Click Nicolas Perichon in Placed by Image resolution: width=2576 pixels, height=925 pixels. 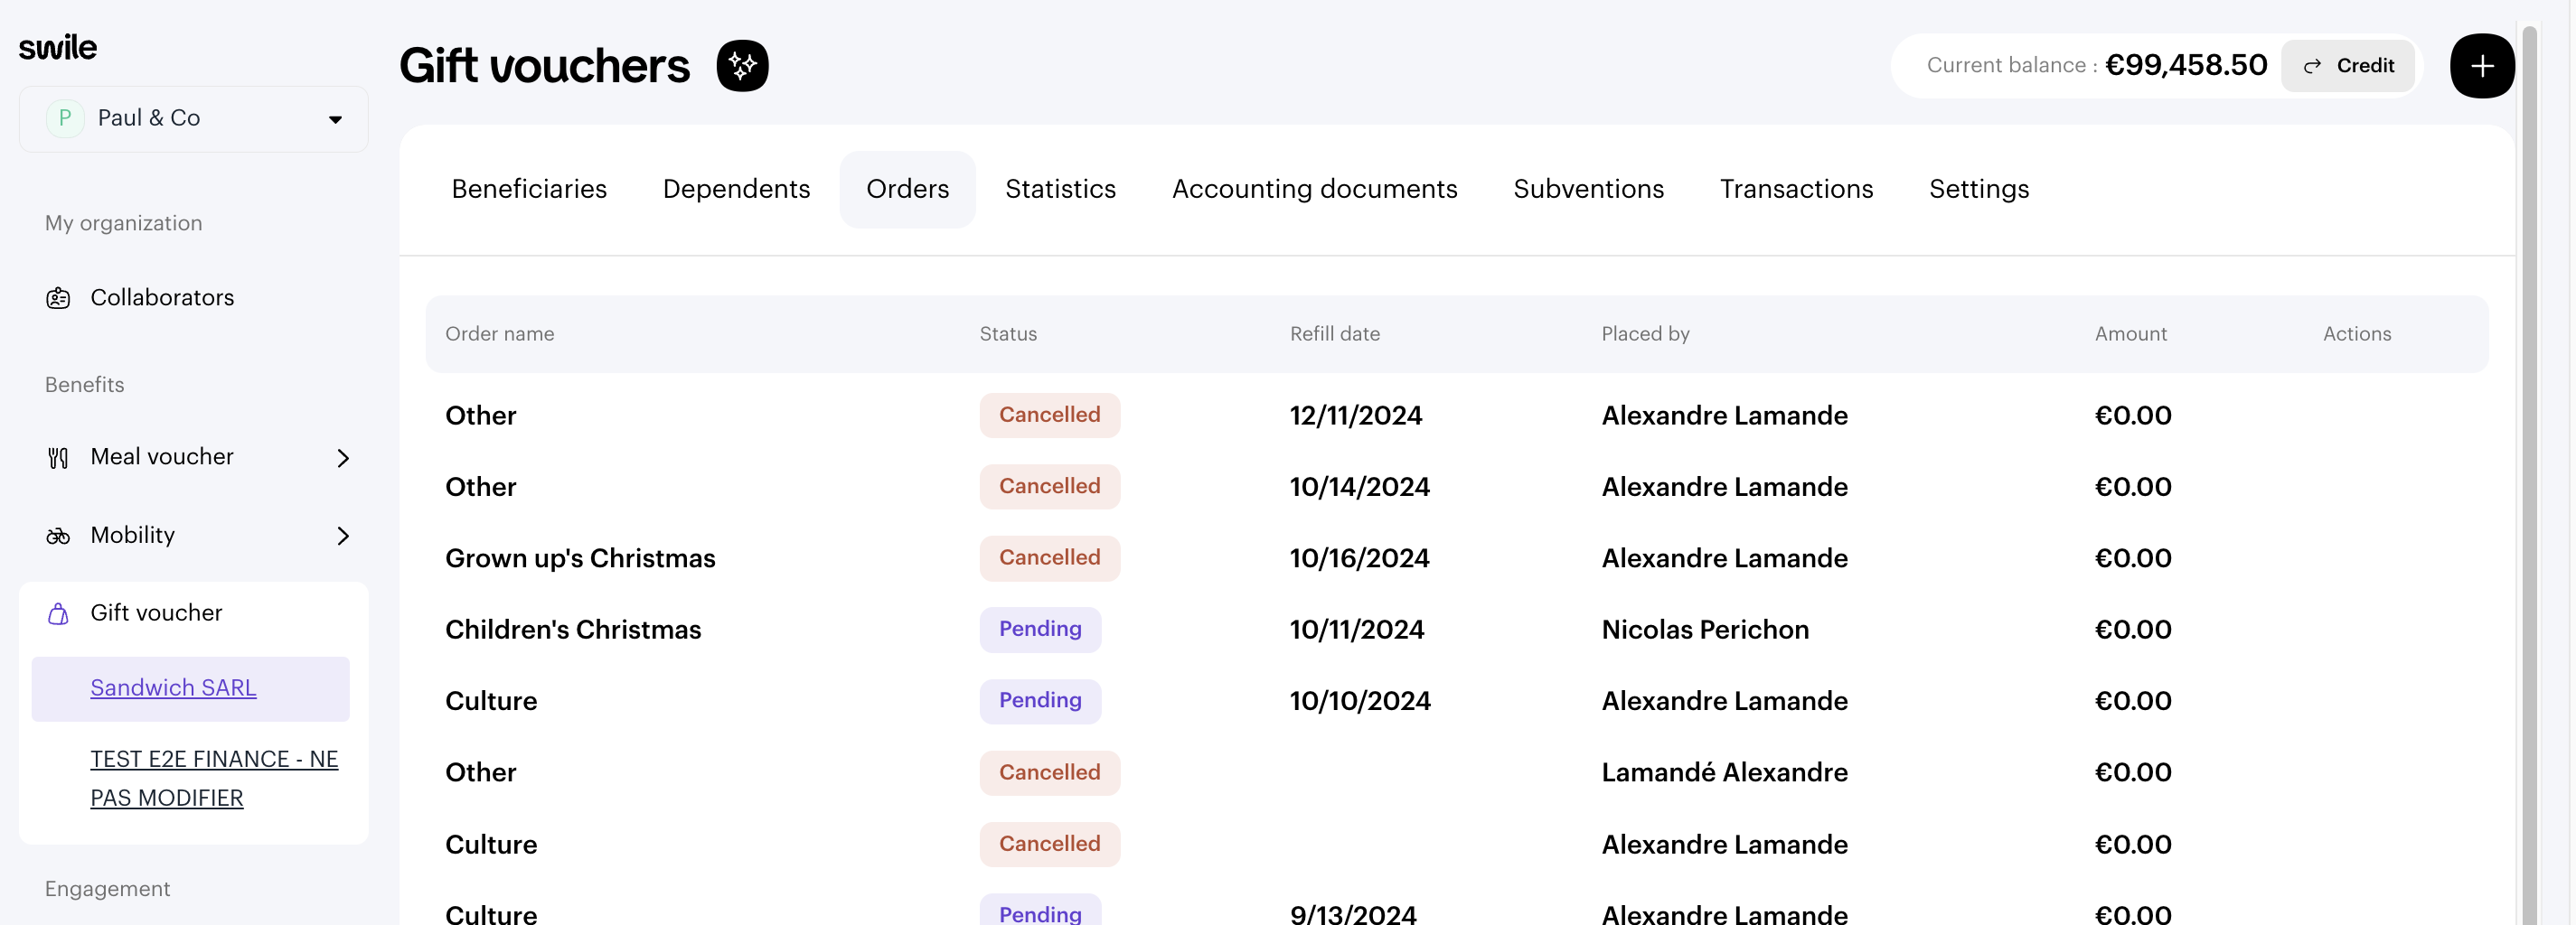tap(1704, 630)
